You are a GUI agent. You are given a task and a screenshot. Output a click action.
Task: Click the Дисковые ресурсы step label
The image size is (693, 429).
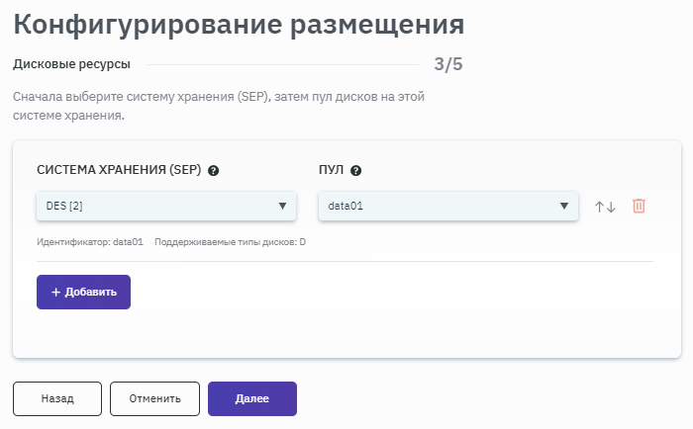(x=71, y=65)
